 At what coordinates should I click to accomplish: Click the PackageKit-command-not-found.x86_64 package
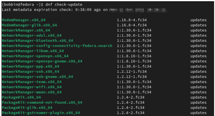click(x=42, y=103)
